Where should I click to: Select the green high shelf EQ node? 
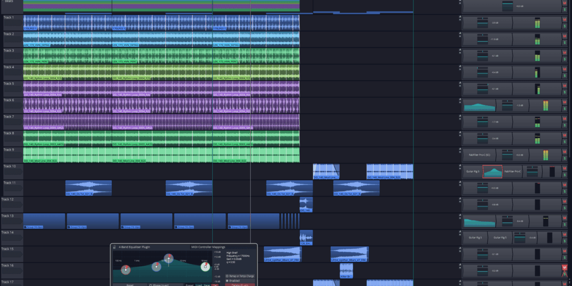205,266
